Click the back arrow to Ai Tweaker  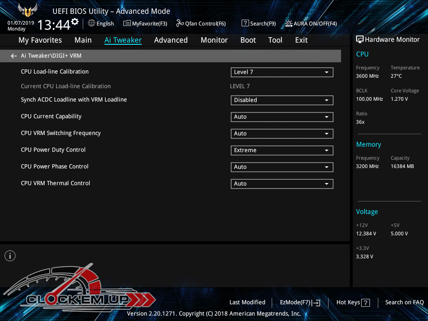point(14,56)
